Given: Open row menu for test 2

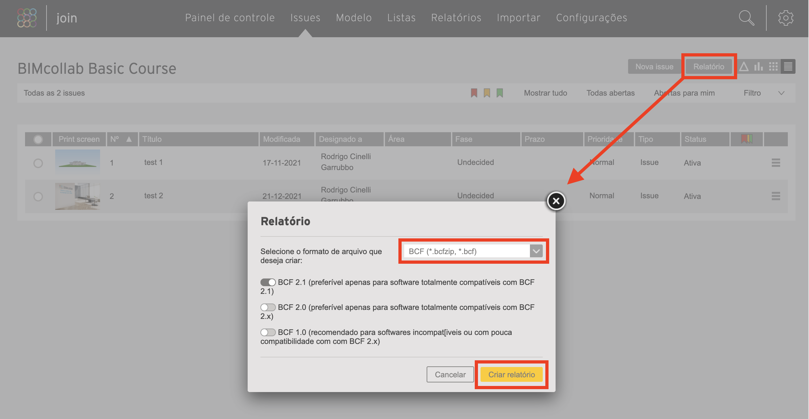Looking at the screenshot, I should click(x=776, y=196).
